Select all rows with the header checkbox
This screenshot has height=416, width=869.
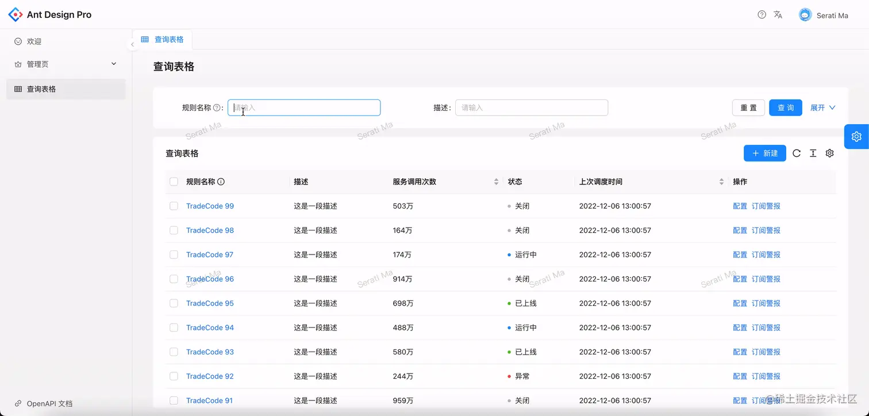[x=174, y=181]
